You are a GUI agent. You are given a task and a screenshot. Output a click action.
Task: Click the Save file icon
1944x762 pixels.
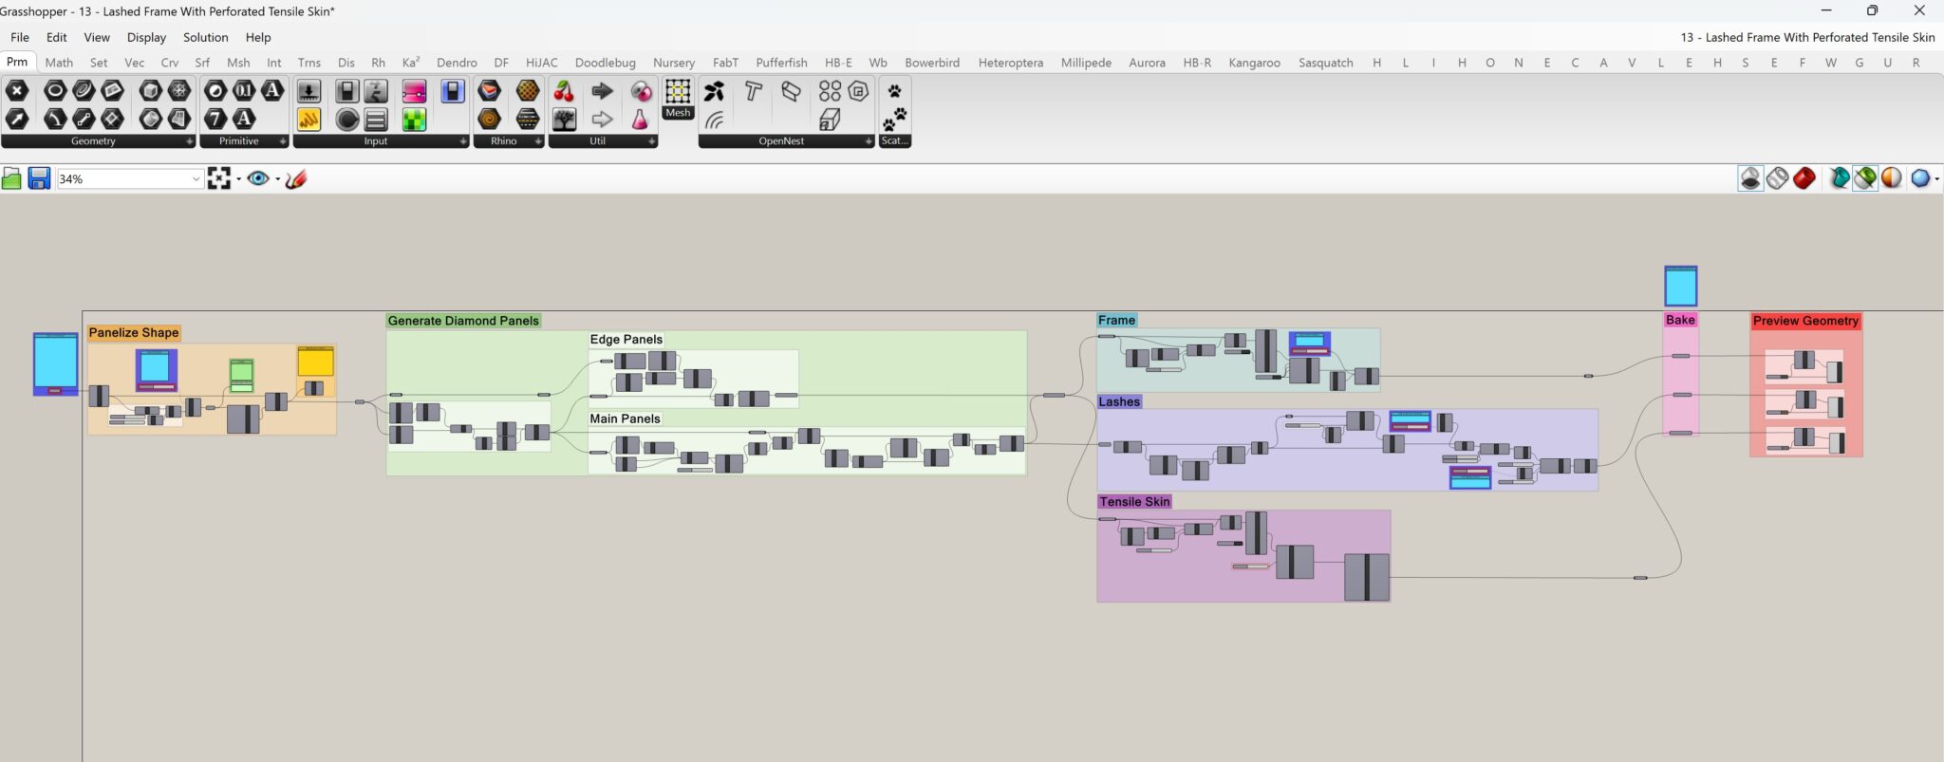[x=39, y=178]
